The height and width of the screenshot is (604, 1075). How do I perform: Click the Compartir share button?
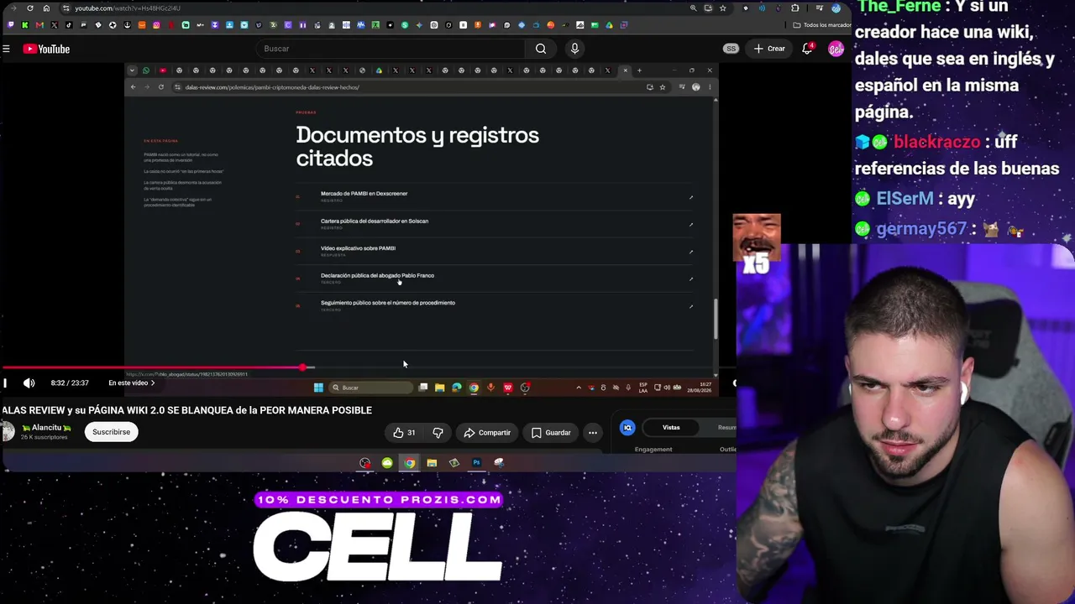click(487, 433)
